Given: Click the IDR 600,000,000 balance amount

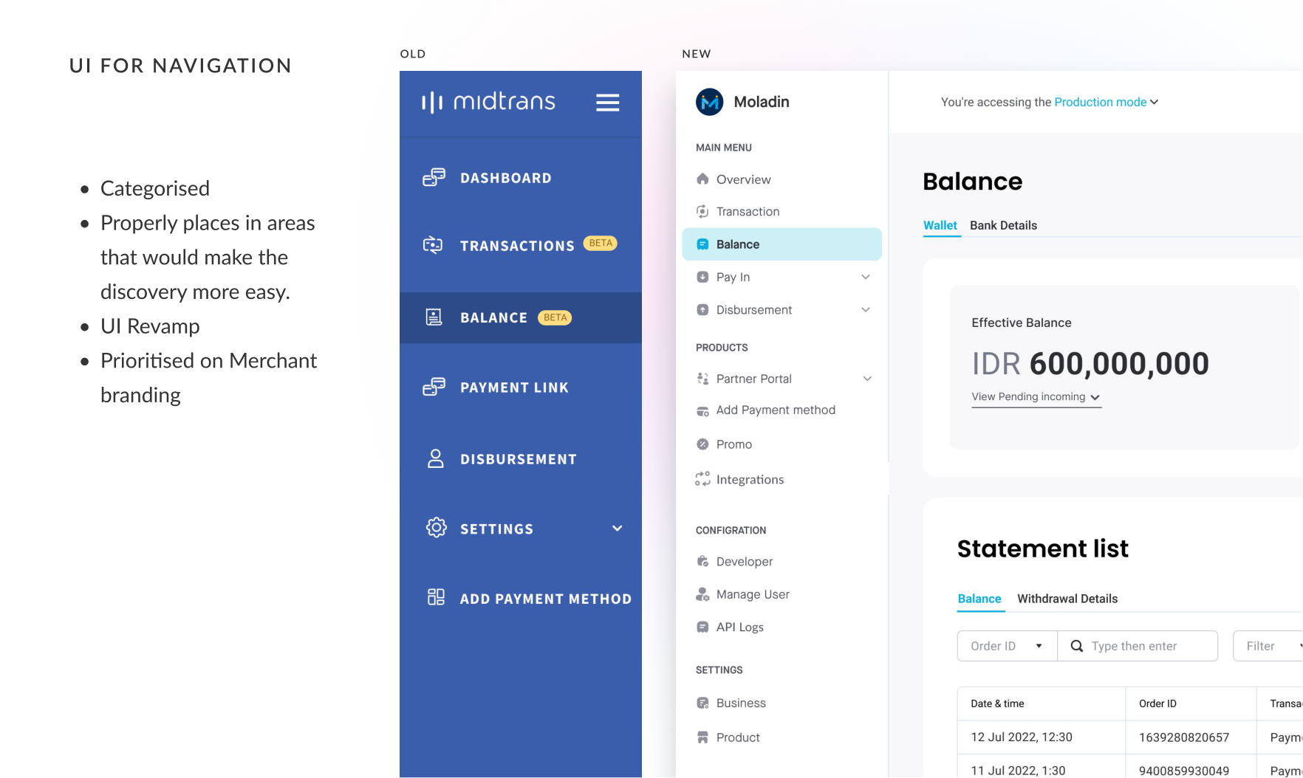Looking at the screenshot, I should (1090, 363).
